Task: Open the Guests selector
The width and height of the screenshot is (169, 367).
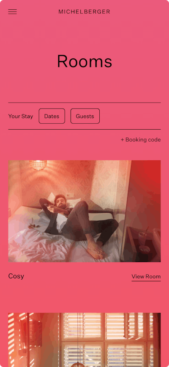Action: click(85, 116)
